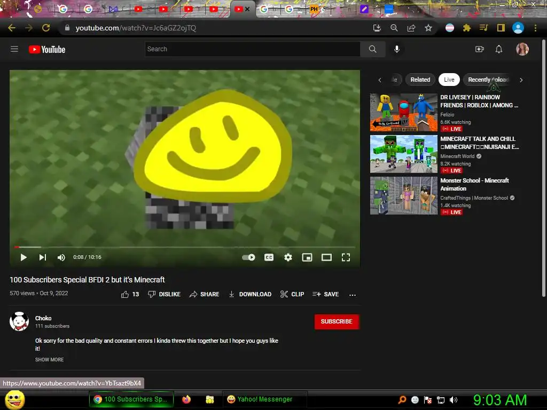Toggle closed captions in the player

click(x=269, y=257)
